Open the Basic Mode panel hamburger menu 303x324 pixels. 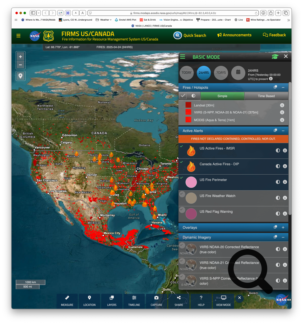point(183,57)
